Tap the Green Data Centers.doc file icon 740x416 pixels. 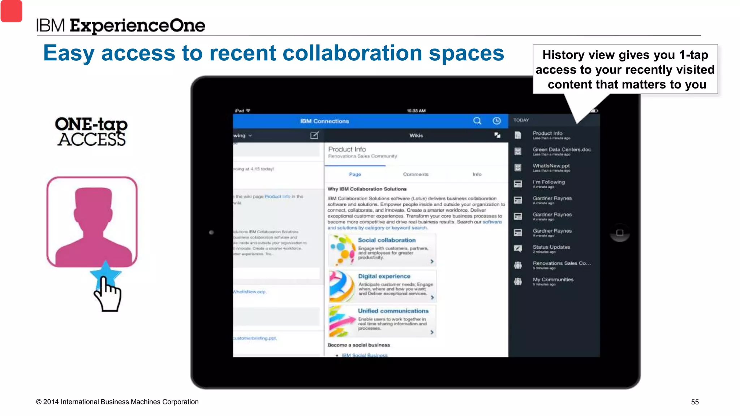pos(518,151)
